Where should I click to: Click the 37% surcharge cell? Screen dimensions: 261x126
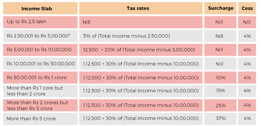(220, 119)
